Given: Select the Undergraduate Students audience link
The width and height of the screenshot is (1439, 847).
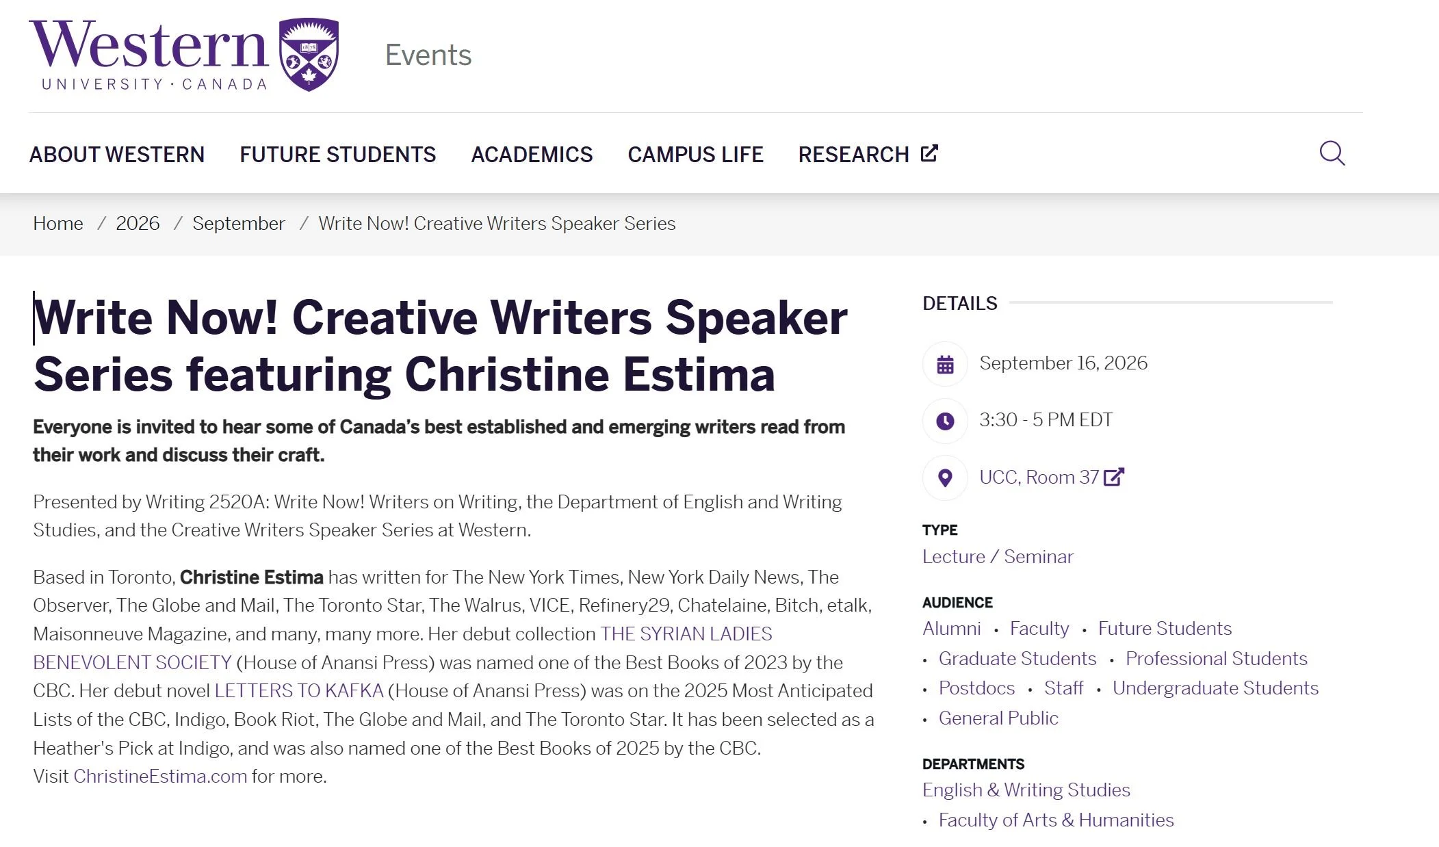Looking at the screenshot, I should pos(1215,688).
